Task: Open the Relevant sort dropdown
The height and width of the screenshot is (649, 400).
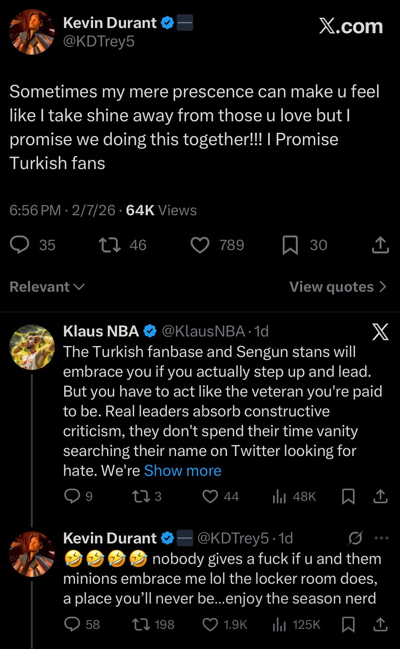Action: click(x=47, y=287)
